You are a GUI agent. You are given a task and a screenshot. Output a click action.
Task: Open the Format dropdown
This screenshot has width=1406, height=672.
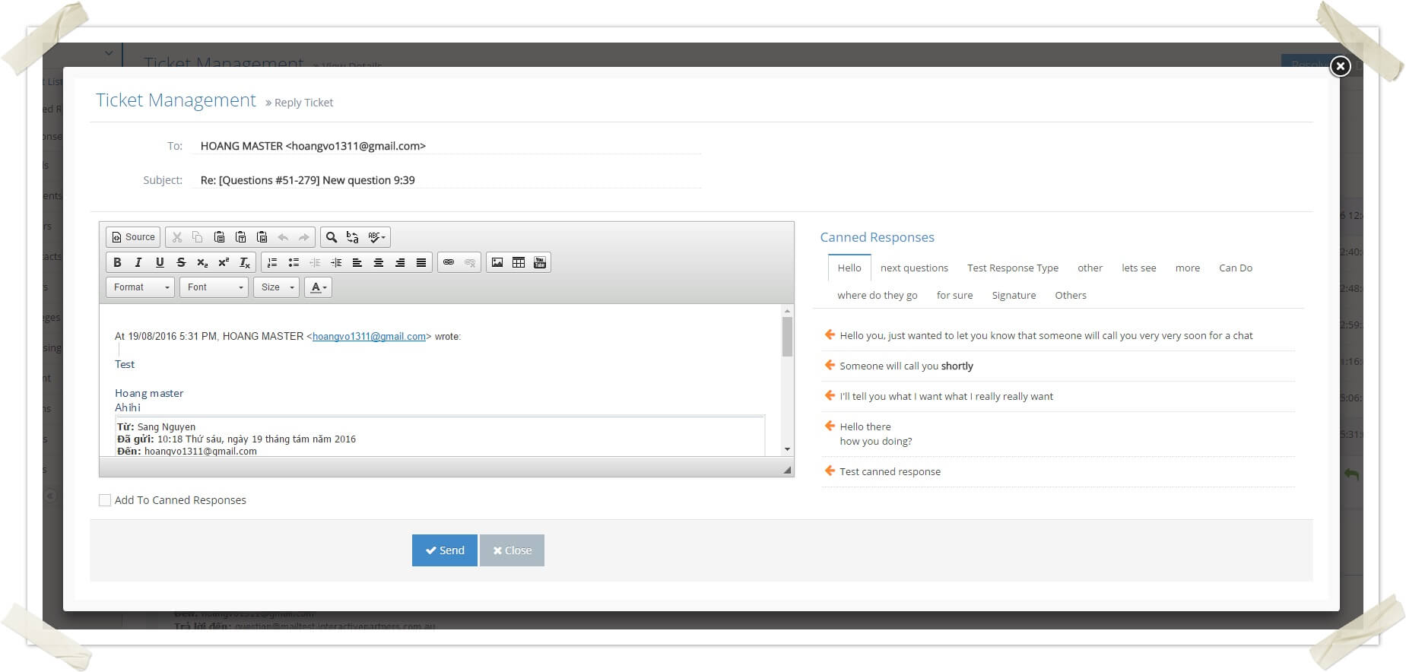pos(141,287)
